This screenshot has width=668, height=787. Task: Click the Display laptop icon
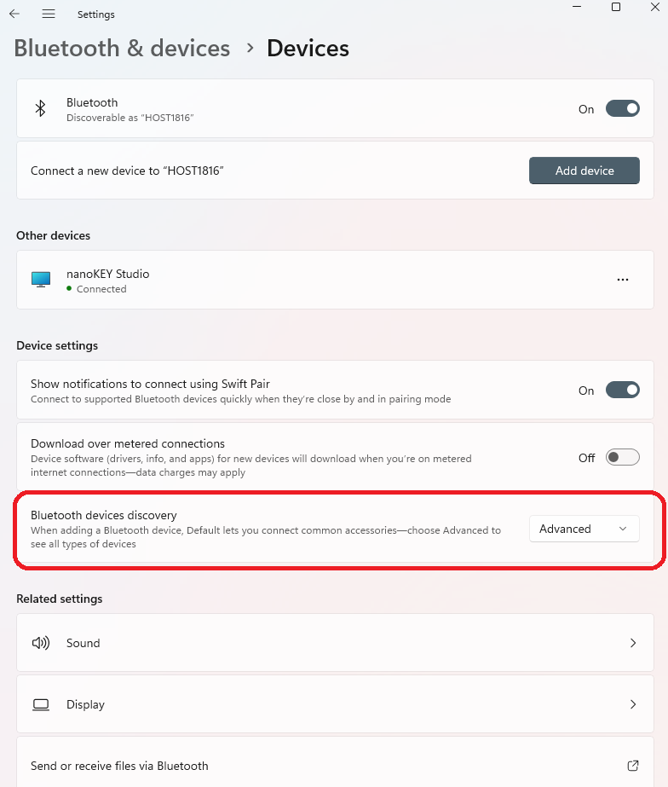(x=41, y=704)
